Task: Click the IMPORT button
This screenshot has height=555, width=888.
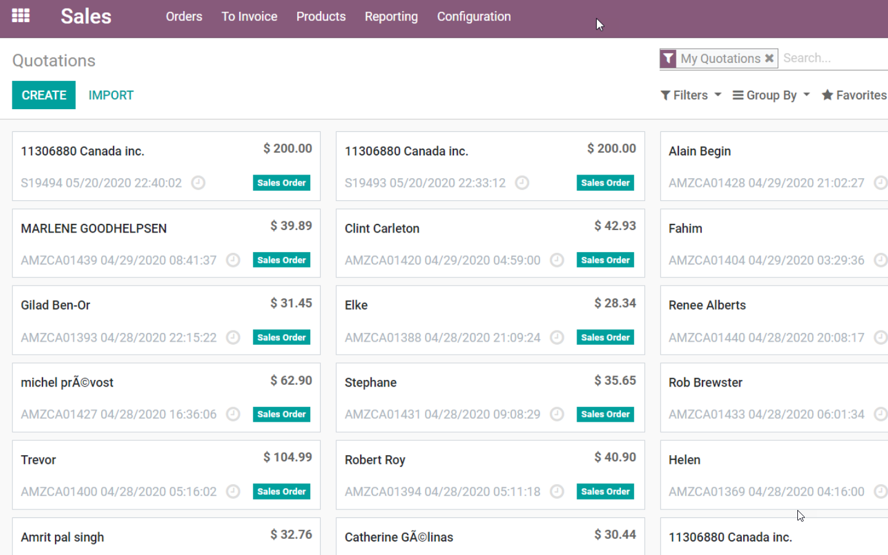Action: tap(111, 95)
